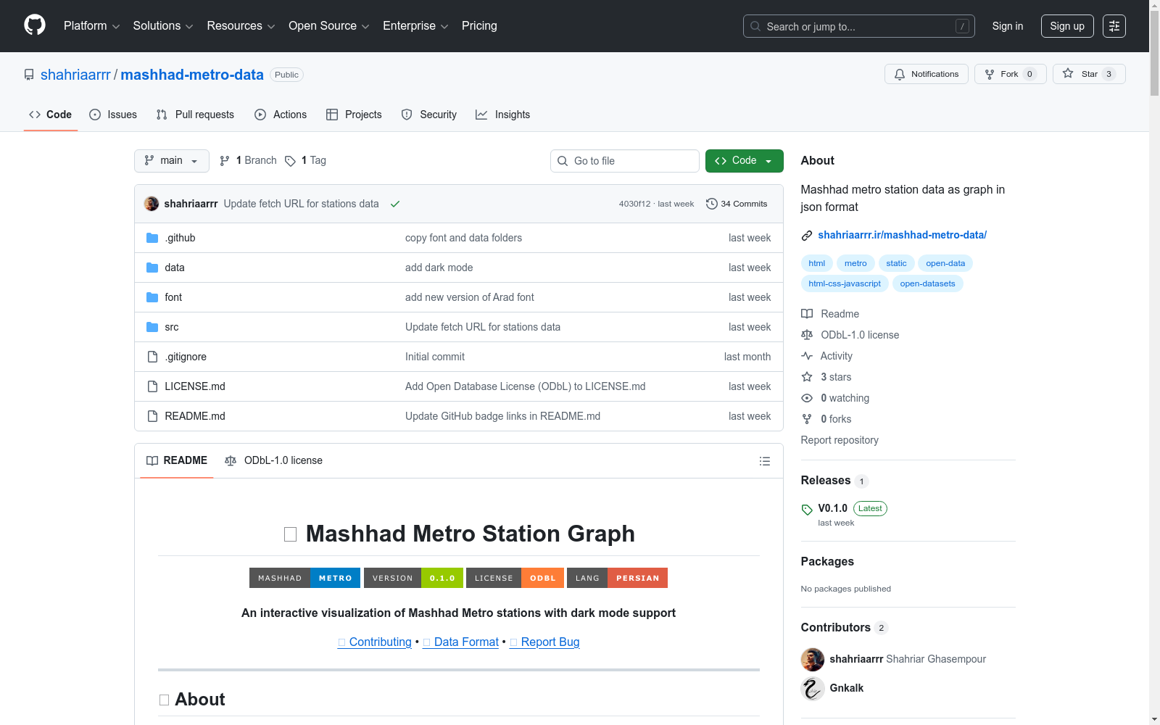1160x725 pixels.
Task: Open the command palette icon button
Action: click(x=1114, y=26)
